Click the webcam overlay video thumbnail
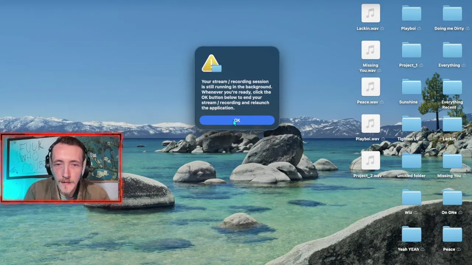Image resolution: width=472 pixels, height=265 pixels. [x=61, y=168]
